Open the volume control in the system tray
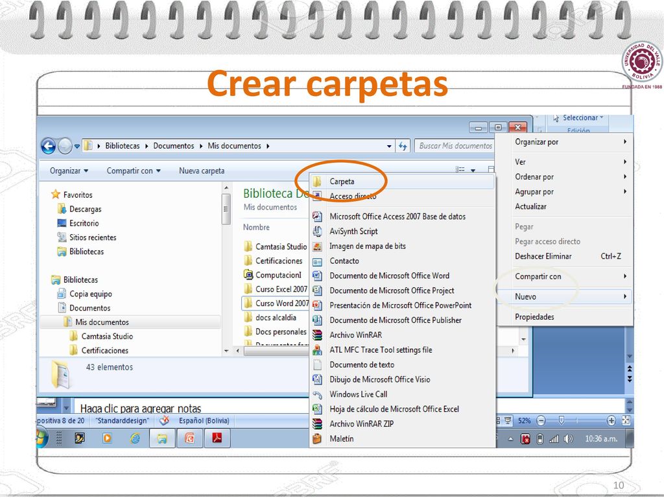This screenshot has height=498, width=664. [x=568, y=439]
